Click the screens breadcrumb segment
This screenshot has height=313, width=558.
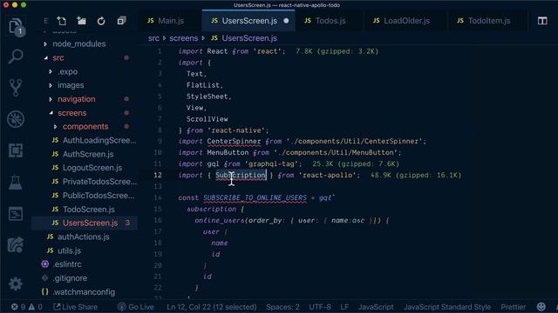[x=184, y=38]
